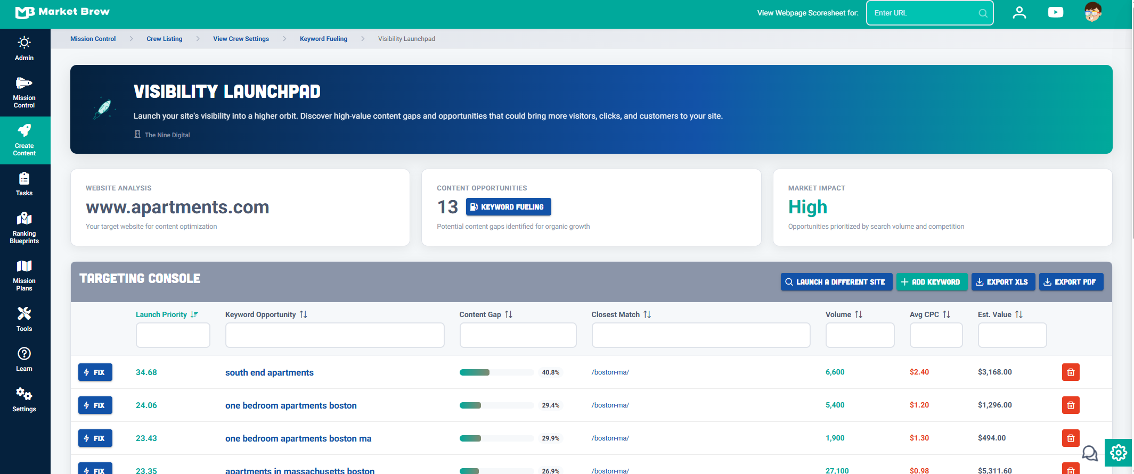1134x474 pixels.
Task: Click Launch a Different Site button
Action: tap(836, 282)
